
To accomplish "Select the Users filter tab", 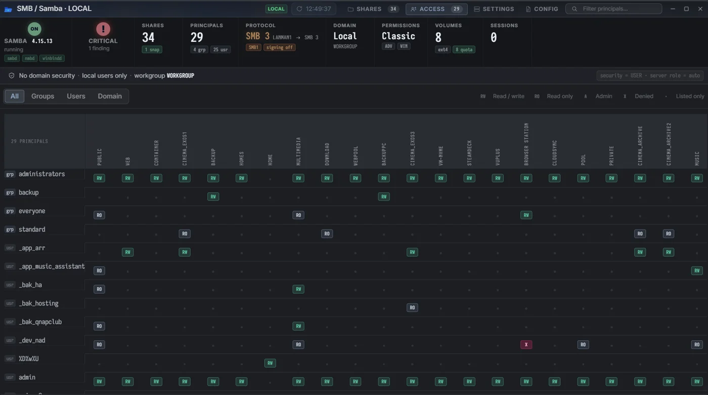I will point(76,96).
